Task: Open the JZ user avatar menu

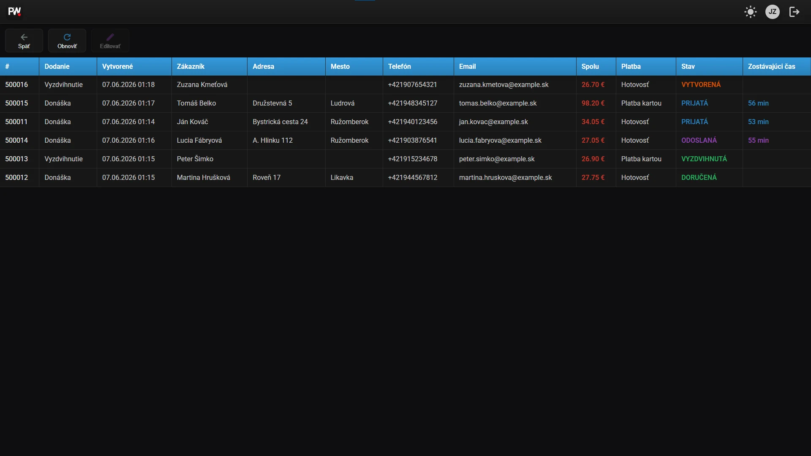Action: (773, 12)
